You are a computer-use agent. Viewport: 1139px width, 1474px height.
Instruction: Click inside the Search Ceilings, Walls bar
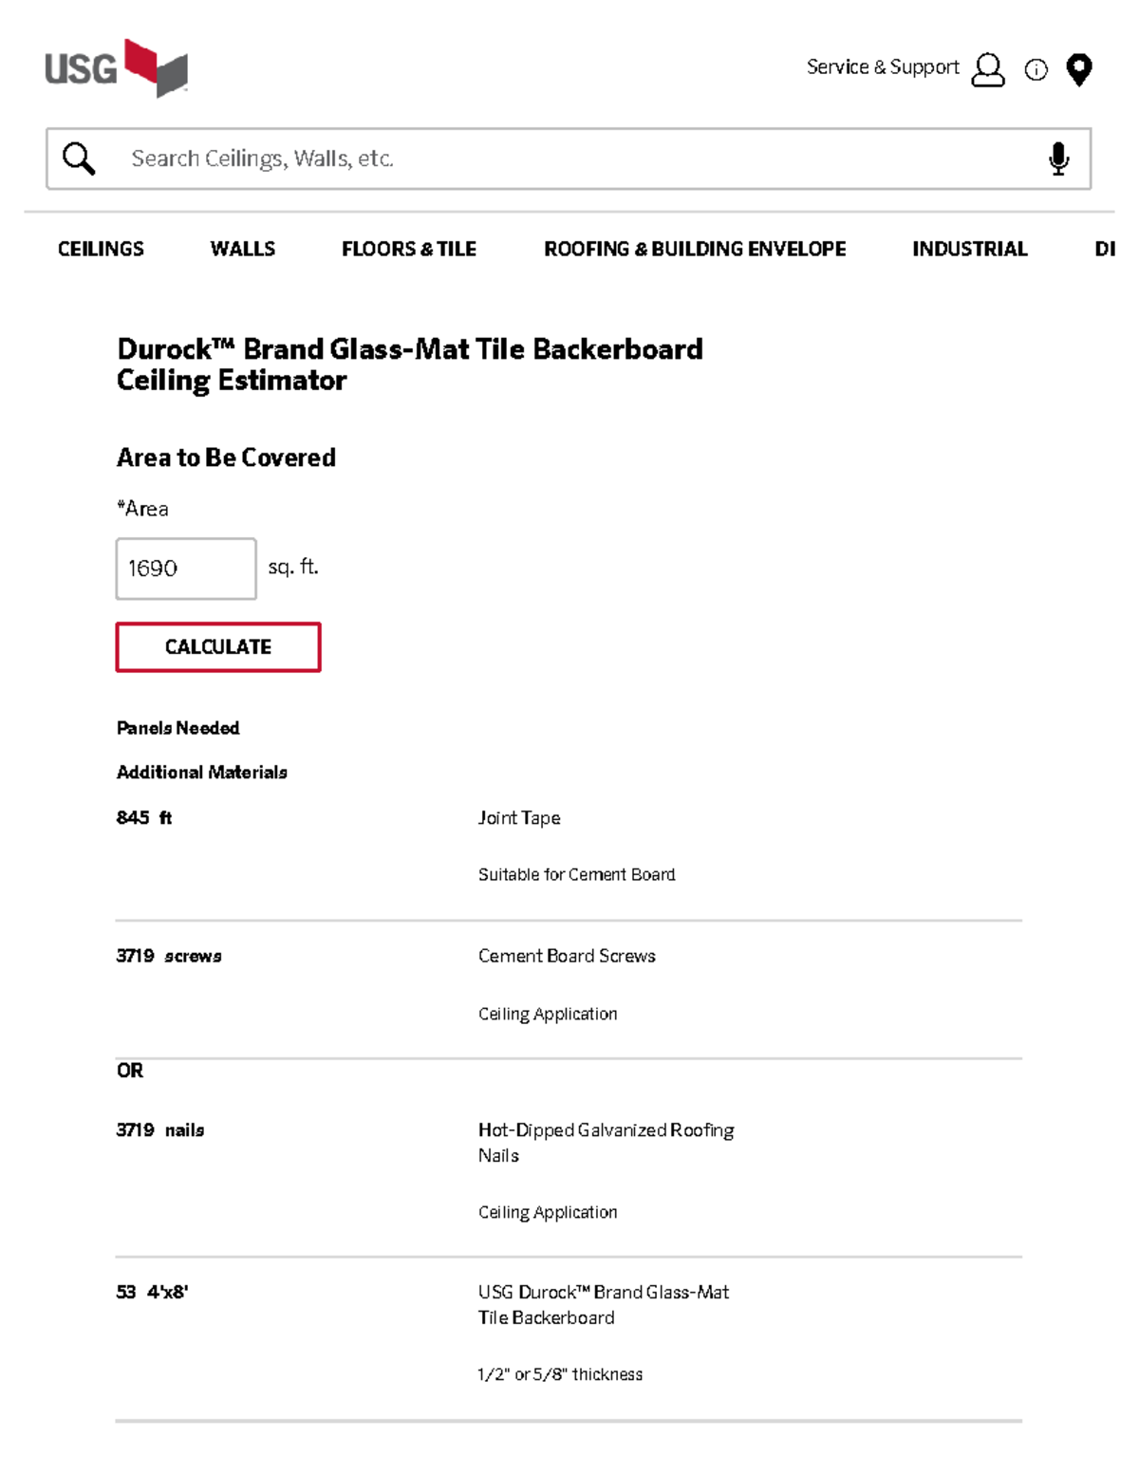380,158
